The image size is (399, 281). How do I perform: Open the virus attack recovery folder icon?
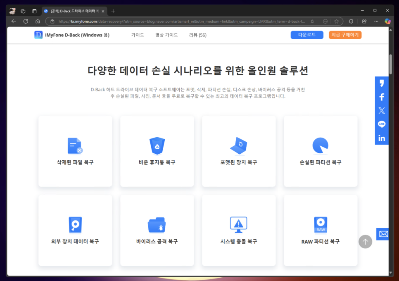[x=157, y=225]
